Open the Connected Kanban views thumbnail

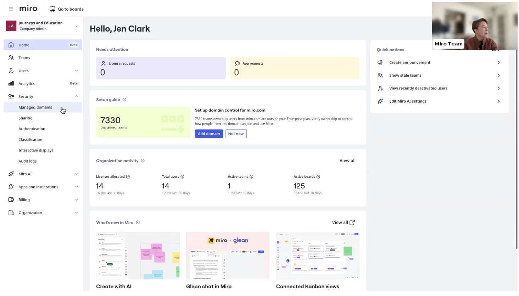318,256
